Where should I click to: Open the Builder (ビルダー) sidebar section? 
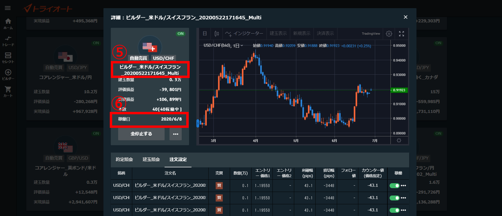[x=8, y=75]
